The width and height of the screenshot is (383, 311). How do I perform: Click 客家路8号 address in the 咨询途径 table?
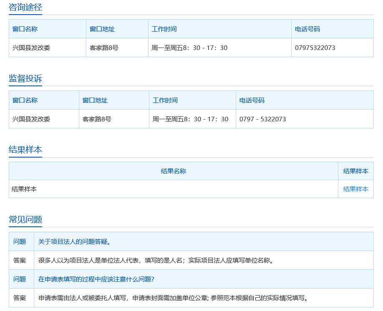tap(104, 48)
